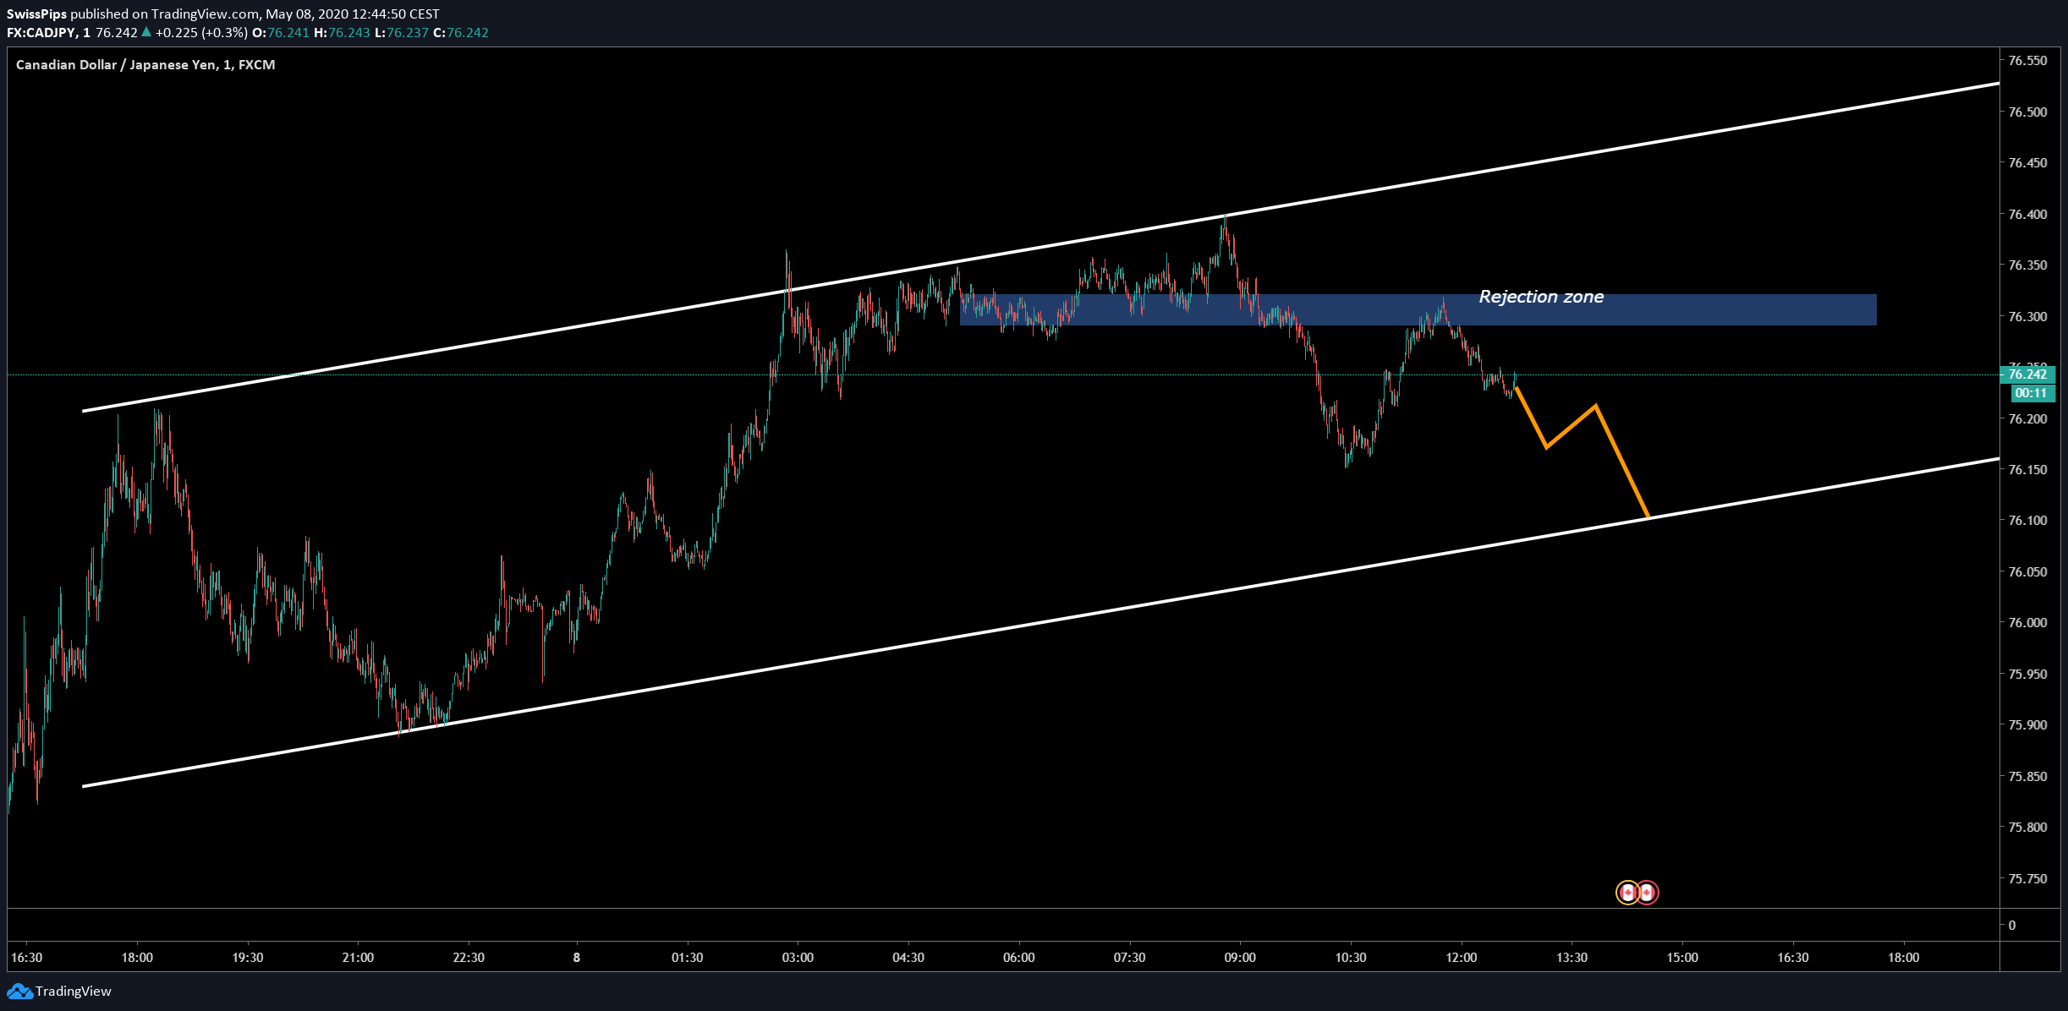Click the 03:00 time axis label

798,958
